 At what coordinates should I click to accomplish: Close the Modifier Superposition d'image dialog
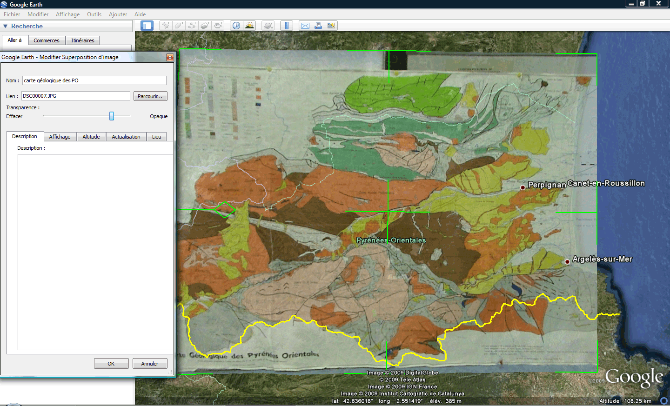(170, 57)
